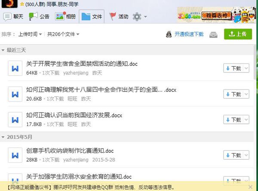Close the yellow notice bar

pos(250,187)
